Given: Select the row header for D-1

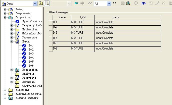Looking at the screenshot, I should 51,23.
